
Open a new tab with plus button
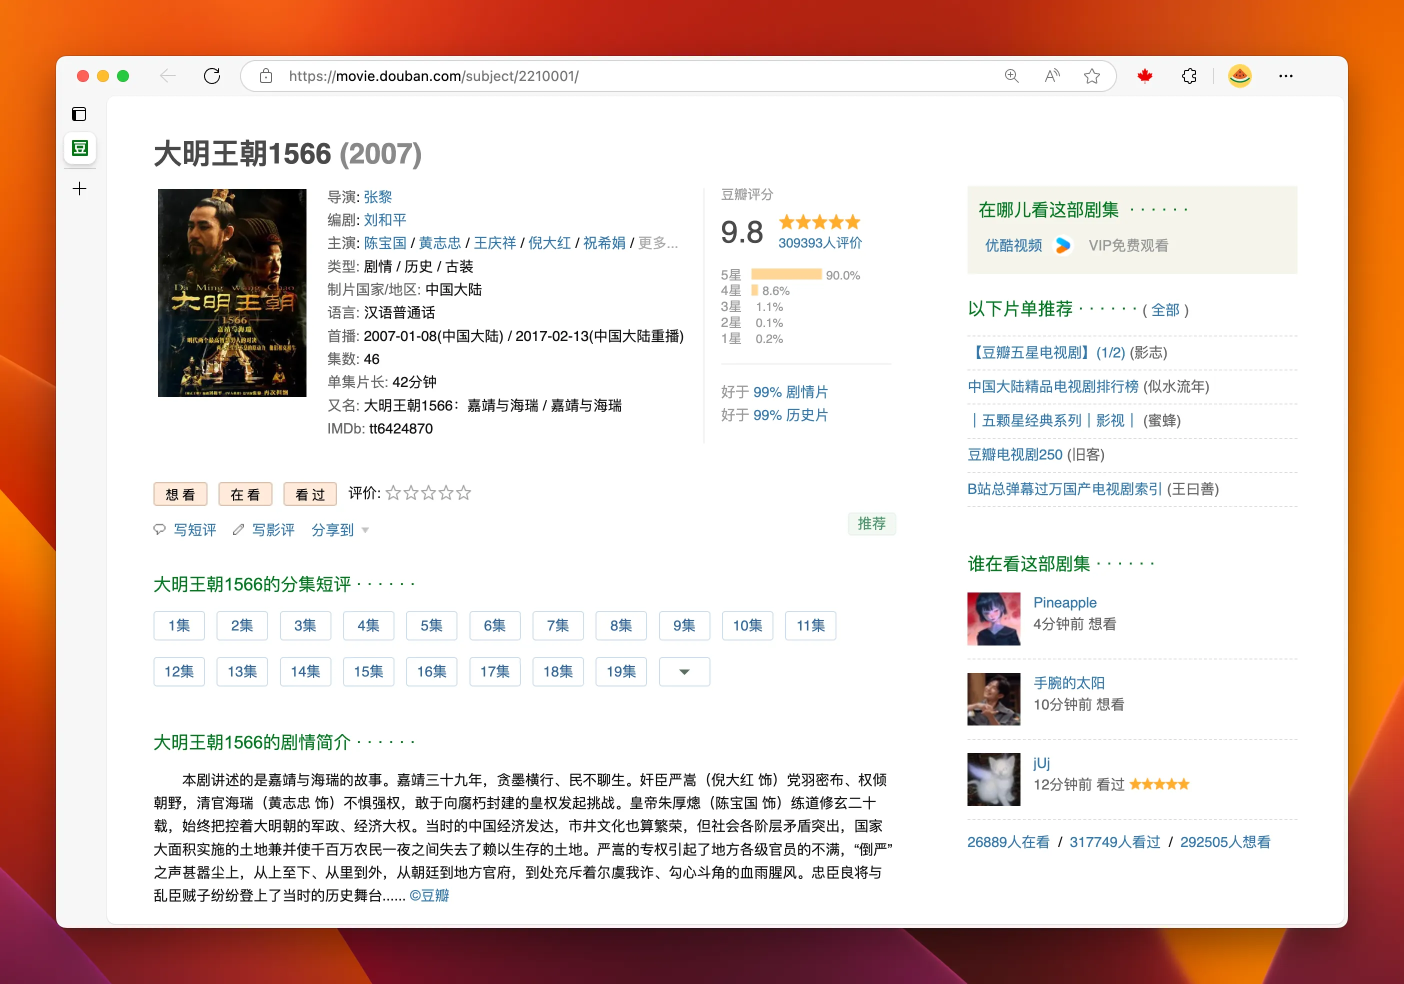79,188
